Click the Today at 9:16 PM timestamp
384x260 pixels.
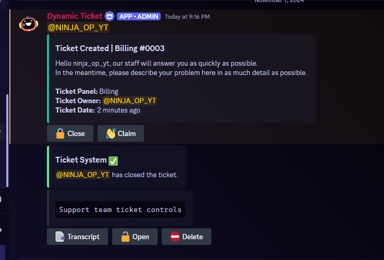[x=187, y=17]
